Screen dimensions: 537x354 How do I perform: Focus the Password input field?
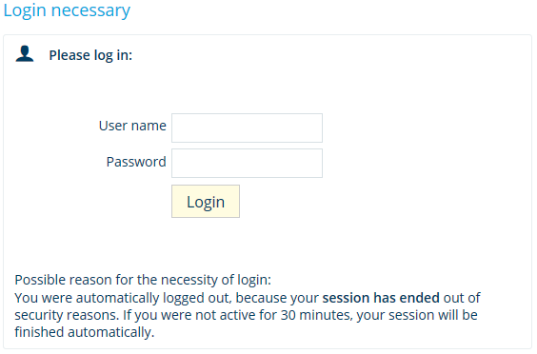coord(247,164)
